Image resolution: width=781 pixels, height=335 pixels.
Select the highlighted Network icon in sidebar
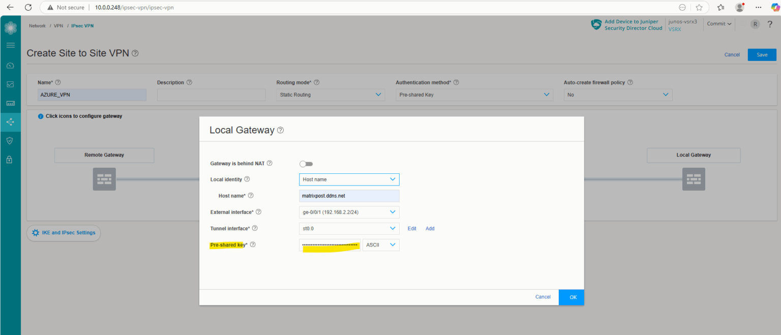tap(10, 122)
